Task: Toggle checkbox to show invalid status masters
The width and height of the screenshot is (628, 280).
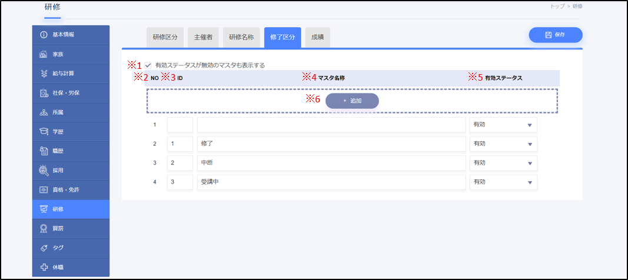Action: [148, 65]
